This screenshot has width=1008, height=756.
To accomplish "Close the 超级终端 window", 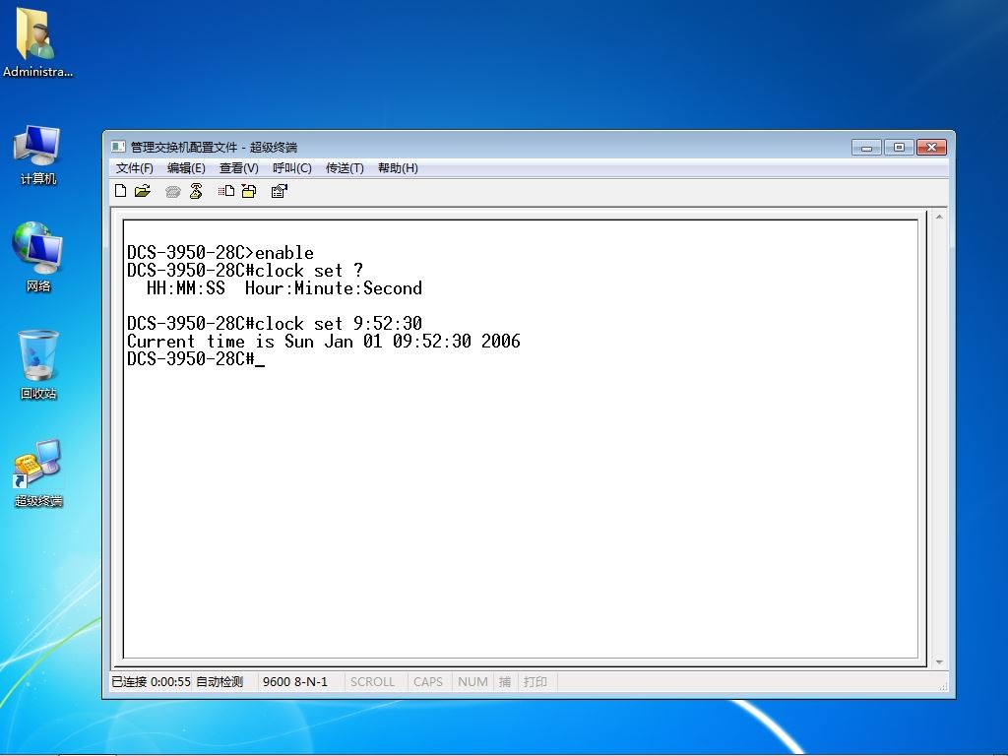I will click(x=931, y=148).
